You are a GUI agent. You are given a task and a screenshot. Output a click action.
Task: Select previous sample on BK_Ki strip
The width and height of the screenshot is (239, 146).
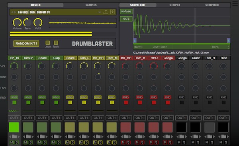pyautogui.click(x=10, y=136)
